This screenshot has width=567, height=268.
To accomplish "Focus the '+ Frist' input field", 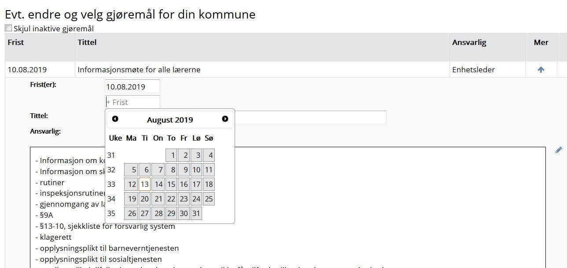I will click(133, 102).
